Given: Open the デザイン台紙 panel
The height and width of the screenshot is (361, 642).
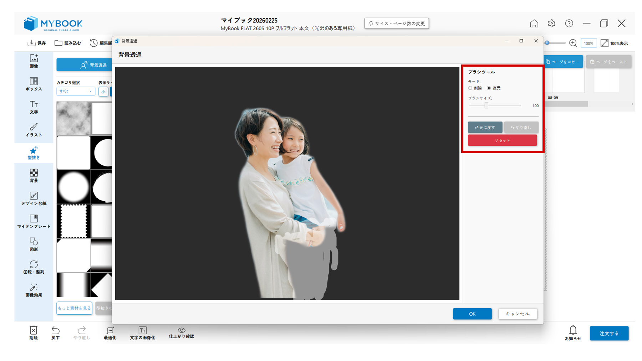Looking at the screenshot, I should 34,198.
